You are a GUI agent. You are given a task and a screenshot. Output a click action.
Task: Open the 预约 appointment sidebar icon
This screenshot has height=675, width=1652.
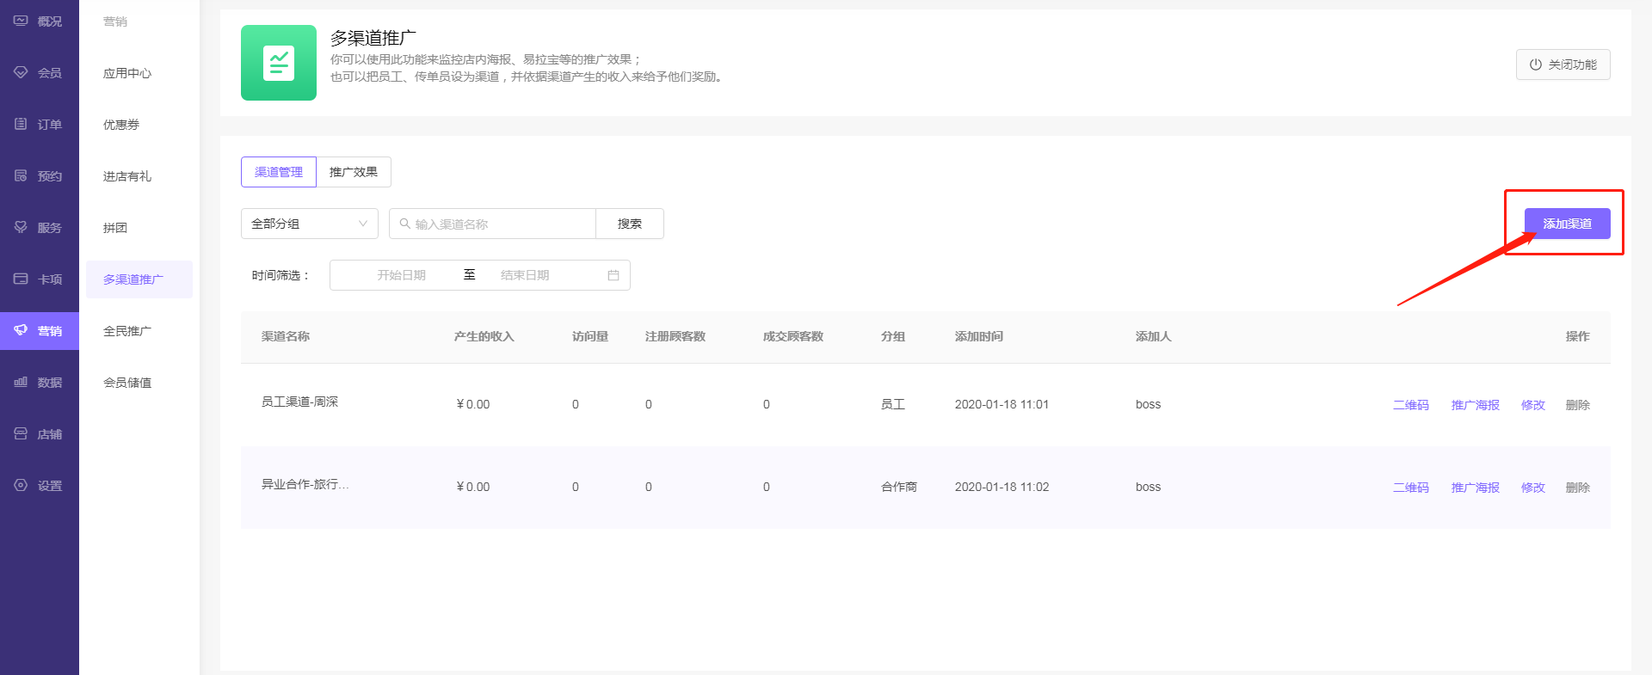(x=21, y=175)
